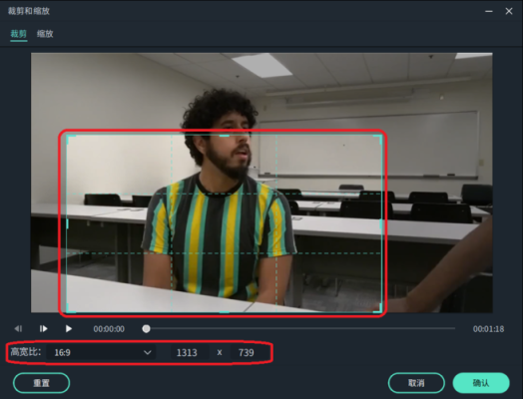523x399 pixels.
Task: Click the 重置 reset button
Action: click(x=41, y=383)
